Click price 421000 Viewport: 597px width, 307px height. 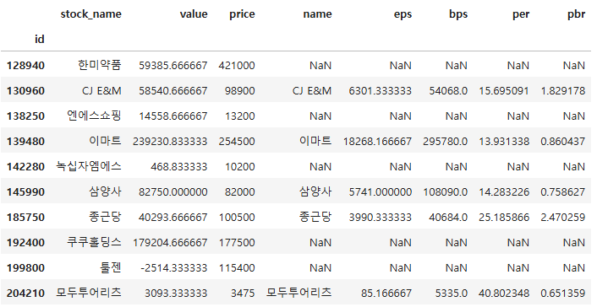click(x=237, y=65)
